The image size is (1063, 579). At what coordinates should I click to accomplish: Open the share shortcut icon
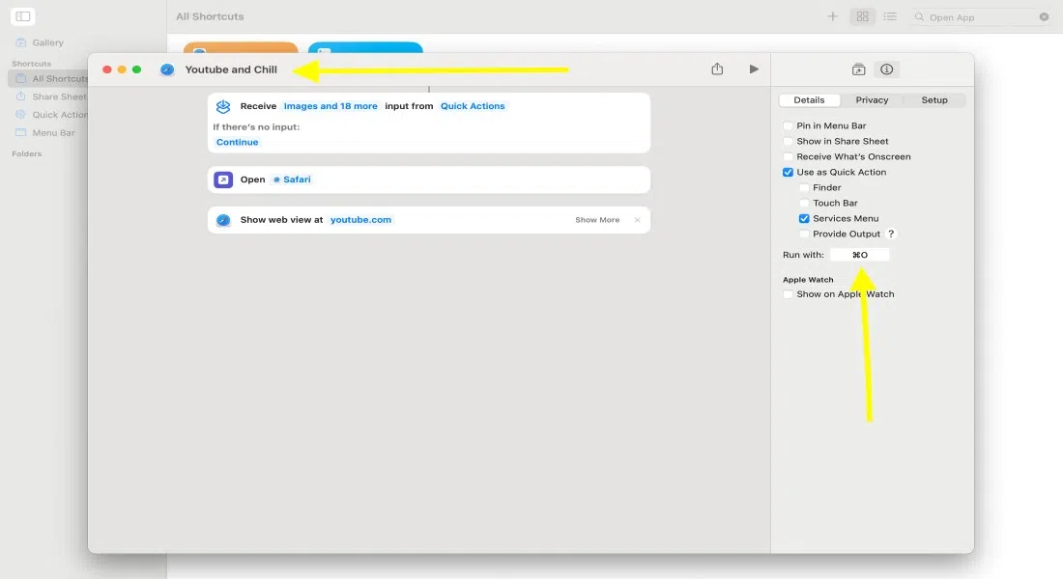[717, 69]
